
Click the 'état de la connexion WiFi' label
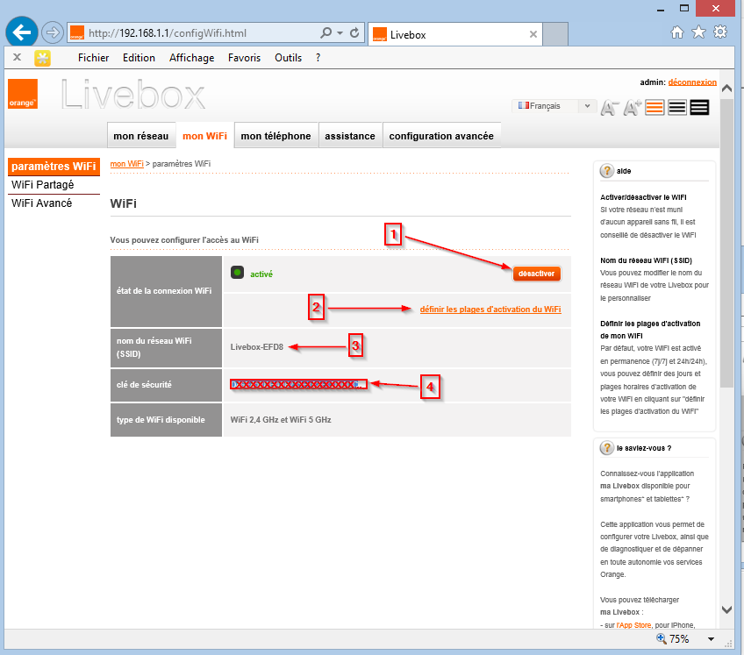tap(164, 291)
